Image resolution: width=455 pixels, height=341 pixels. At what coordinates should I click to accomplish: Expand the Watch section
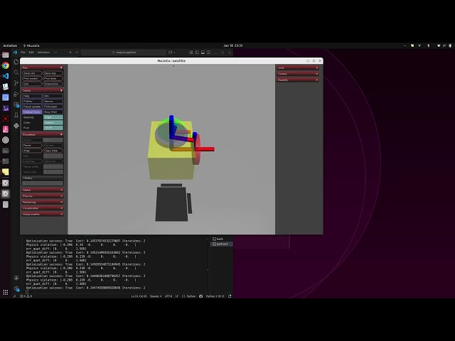[x=43, y=190]
